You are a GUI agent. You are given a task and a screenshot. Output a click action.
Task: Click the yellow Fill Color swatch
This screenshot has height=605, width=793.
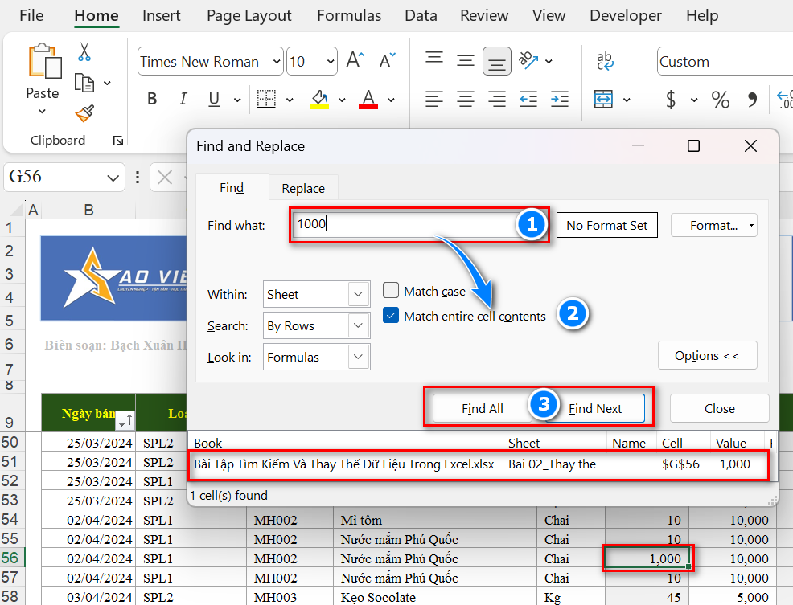click(x=319, y=100)
